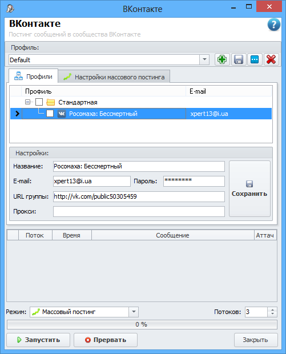Viewport: 286px width, 354px height.
Task: Click the green plus add profile icon
Action: [x=222, y=59]
